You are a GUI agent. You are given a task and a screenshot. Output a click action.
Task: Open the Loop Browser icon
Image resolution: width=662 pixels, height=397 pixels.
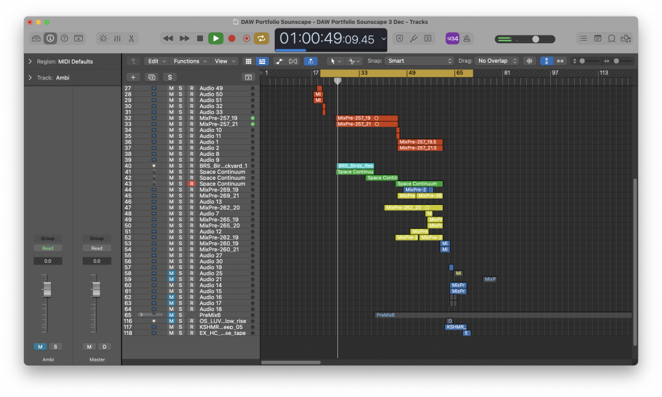click(612, 38)
